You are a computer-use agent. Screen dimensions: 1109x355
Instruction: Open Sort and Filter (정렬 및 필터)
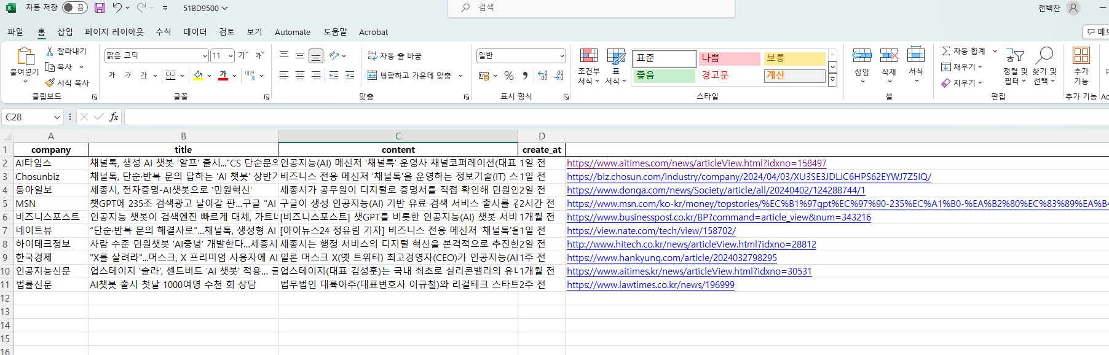pos(1015,66)
